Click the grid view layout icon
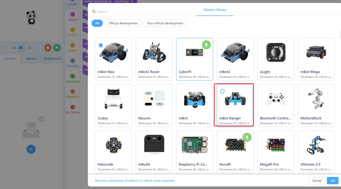The image size is (341, 189). [x=30, y=48]
